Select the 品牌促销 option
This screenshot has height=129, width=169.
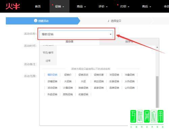[x=114, y=88]
